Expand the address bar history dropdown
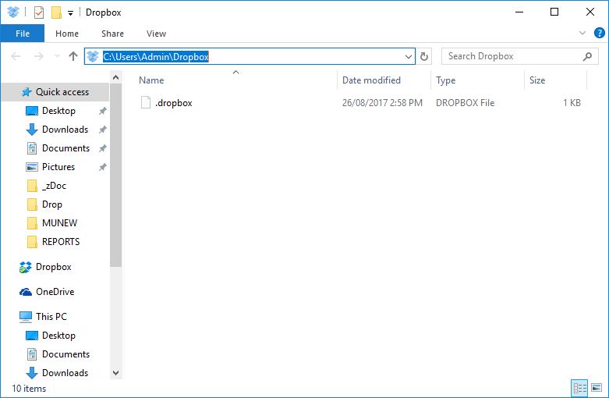Screen dimensions: 609x398 pos(408,57)
